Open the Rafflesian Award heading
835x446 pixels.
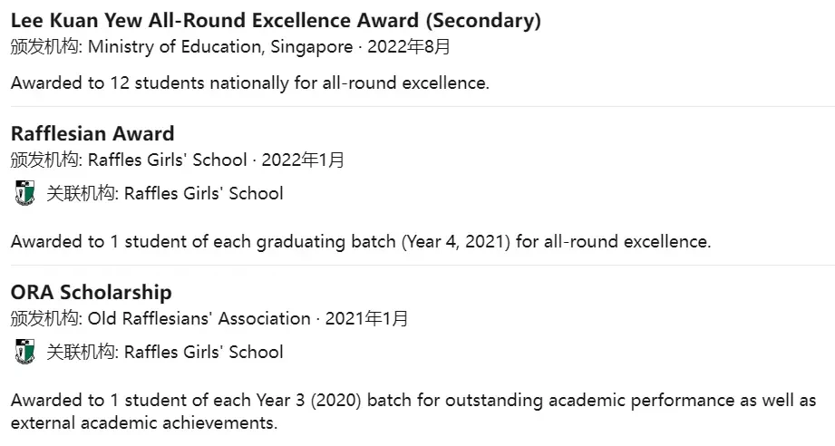[92, 133]
